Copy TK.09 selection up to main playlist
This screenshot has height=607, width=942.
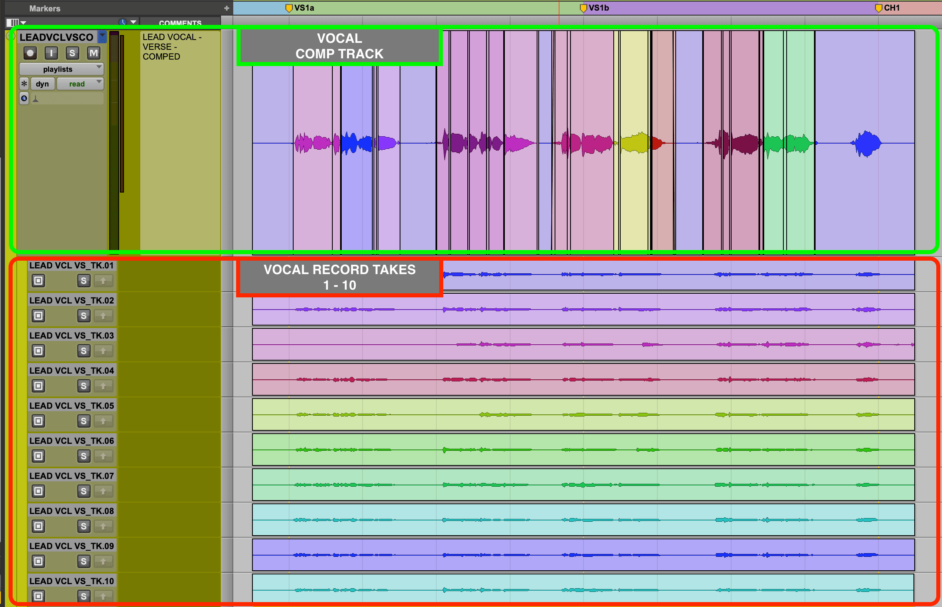coord(103,561)
